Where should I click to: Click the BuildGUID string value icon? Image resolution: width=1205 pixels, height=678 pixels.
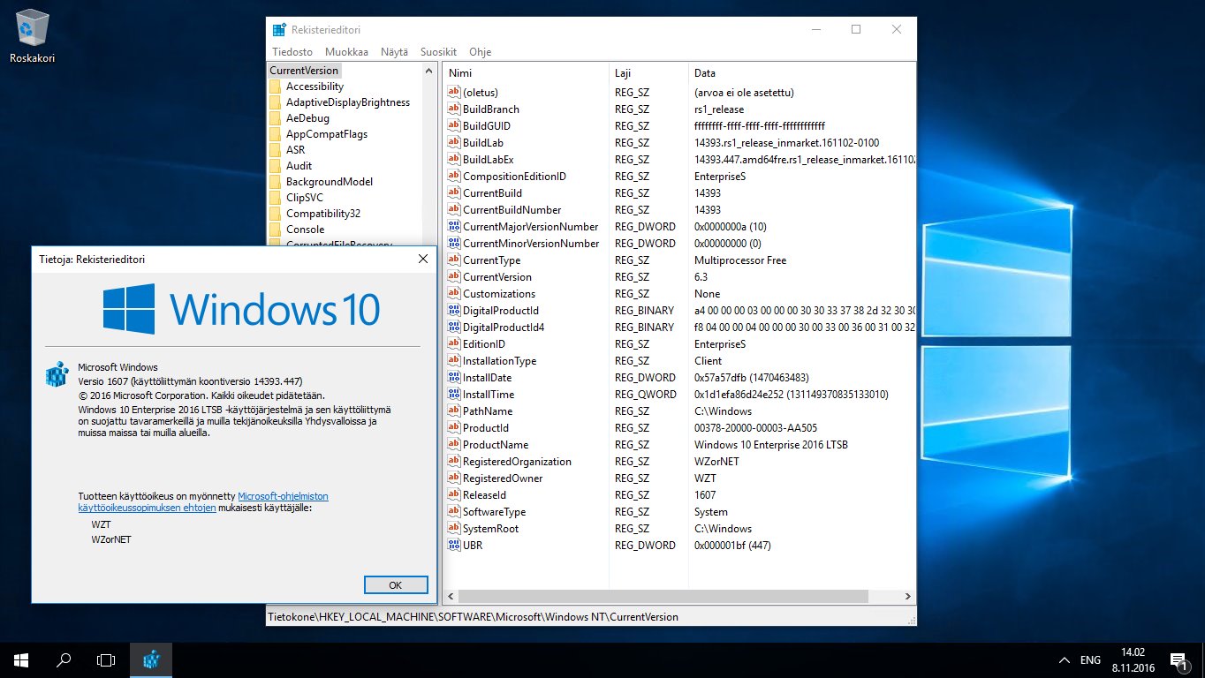(454, 126)
